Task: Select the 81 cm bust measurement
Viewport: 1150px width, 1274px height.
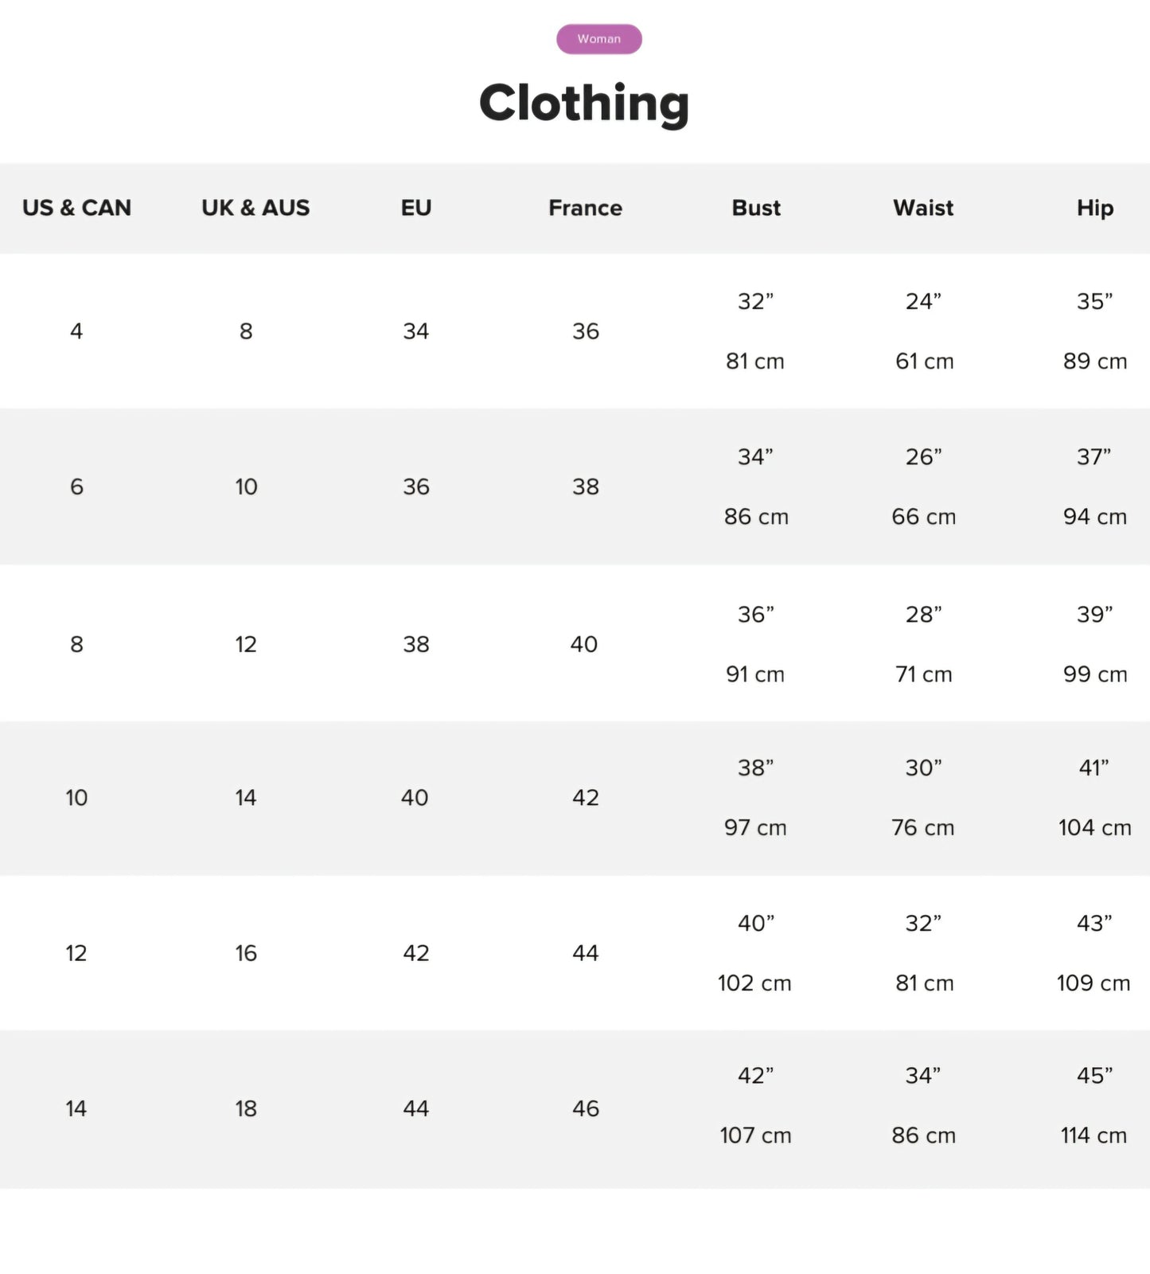Action: coord(754,361)
